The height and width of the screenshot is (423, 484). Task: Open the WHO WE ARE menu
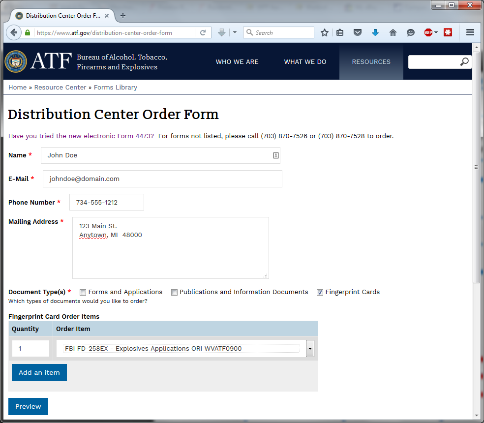click(x=237, y=62)
